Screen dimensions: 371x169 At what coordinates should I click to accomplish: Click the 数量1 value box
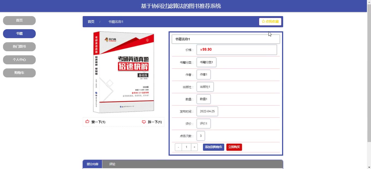coord(204,99)
